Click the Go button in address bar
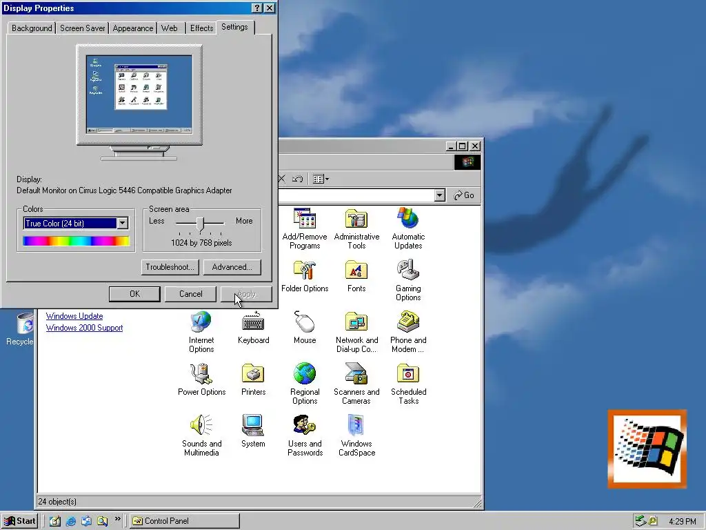The image size is (706, 530). tap(464, 195)
